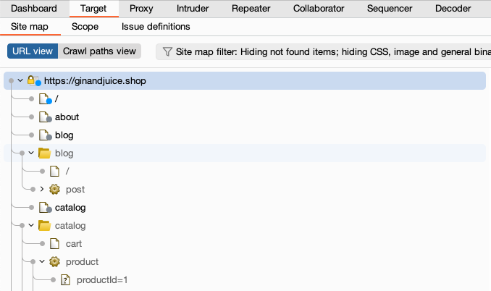Click the question-mark file icon for productId=1
This screenshot has width=491, height=291.
[64, 279]
